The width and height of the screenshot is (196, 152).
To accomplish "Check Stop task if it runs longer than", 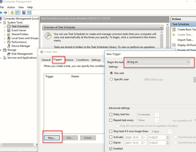I will 111,131.
